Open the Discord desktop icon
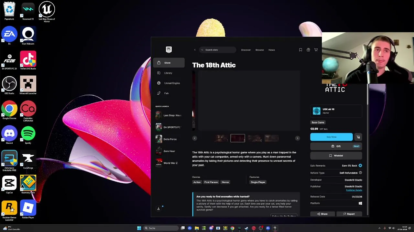This screenshot has height=232, width=414. [x=9, y=135]
